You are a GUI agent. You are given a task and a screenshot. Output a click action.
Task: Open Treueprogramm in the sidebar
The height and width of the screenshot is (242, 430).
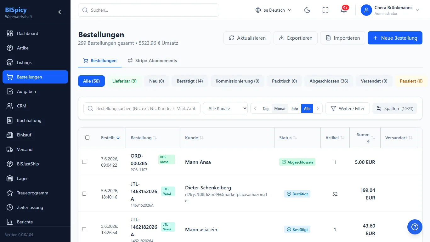pyautogui.click(x=35, y=193)
